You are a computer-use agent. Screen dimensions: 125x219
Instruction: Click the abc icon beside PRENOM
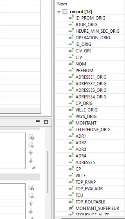[71, 70]
